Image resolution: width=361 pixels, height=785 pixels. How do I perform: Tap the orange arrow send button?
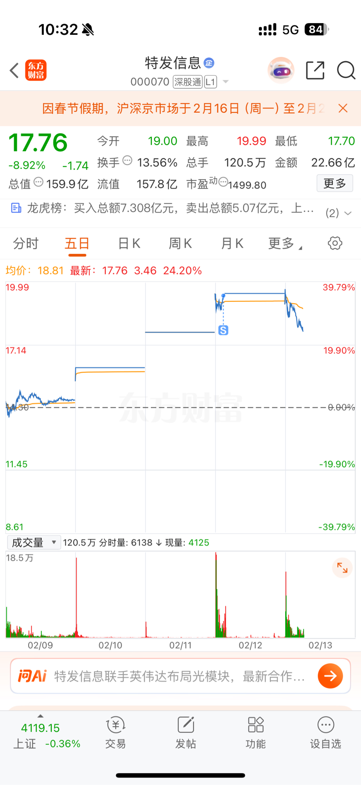coord(330,676)
